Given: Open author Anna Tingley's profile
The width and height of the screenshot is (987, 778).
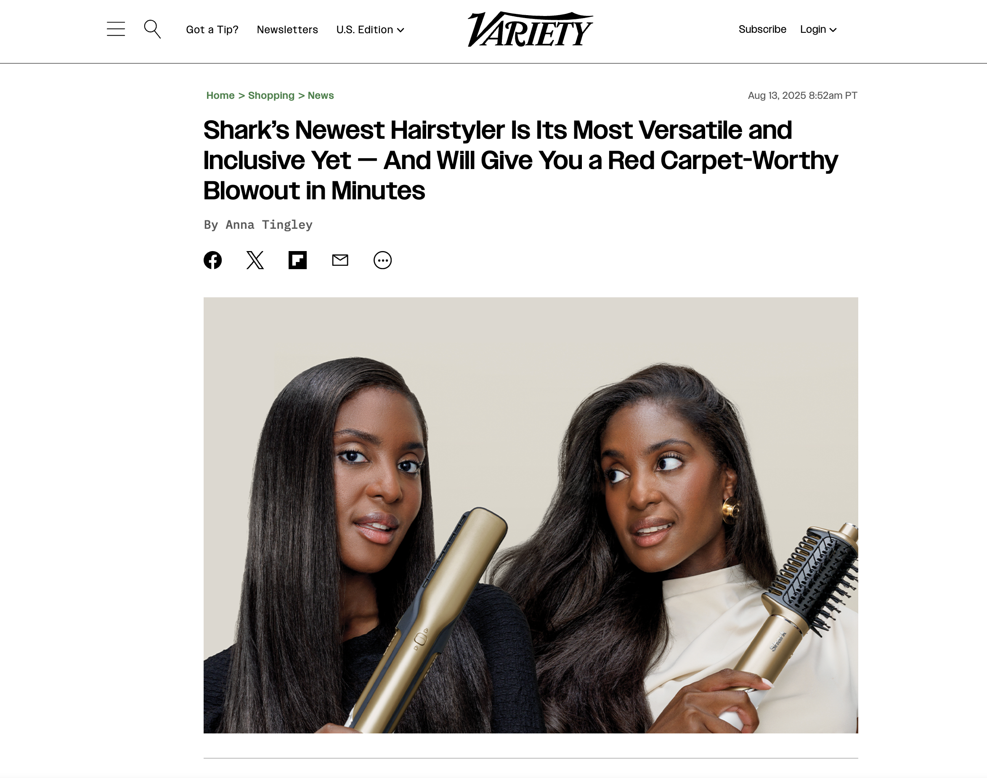Looking at the screenshot, I should tap(269, 225).
